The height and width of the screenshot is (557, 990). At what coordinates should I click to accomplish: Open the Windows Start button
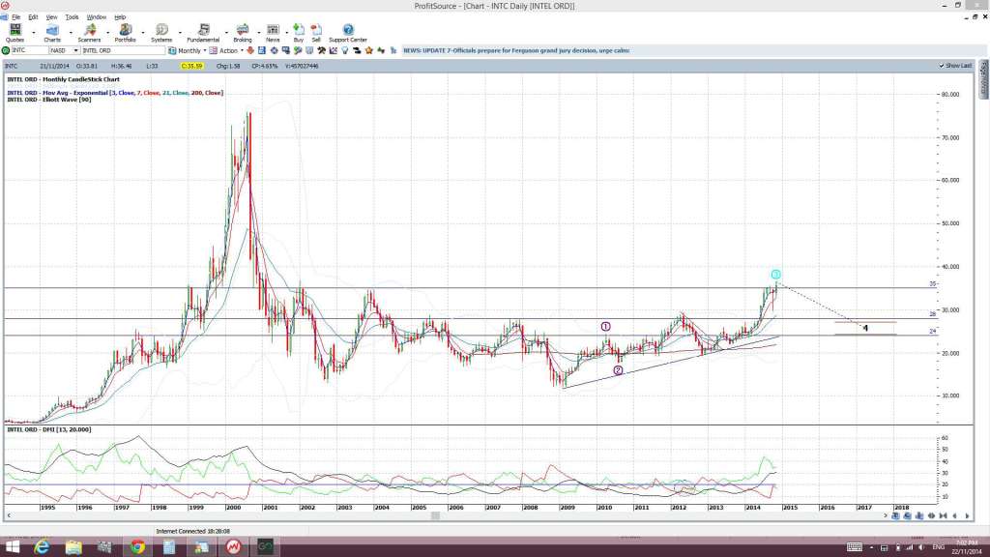pyautogui.click(x=12, y=547)
